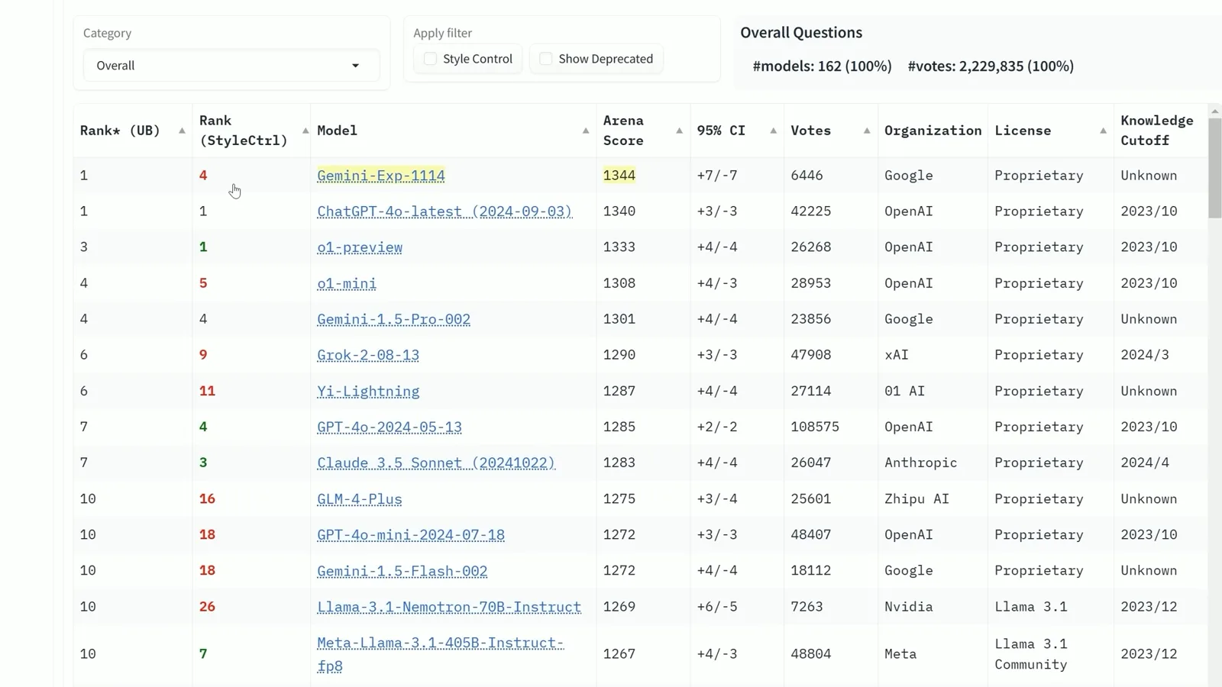Open the GLM-4-Plus link
The width and height of the screenshot is (1222, 687).
click(x=360, y=499)
